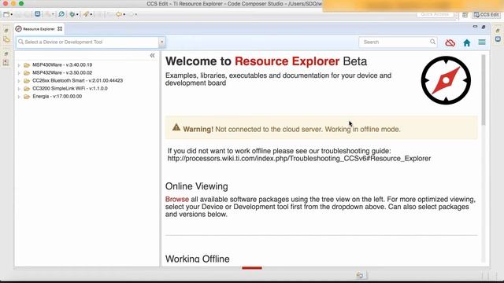
Task: Click the yellow Back navigation arrow
Action: (x=119, y=14)
